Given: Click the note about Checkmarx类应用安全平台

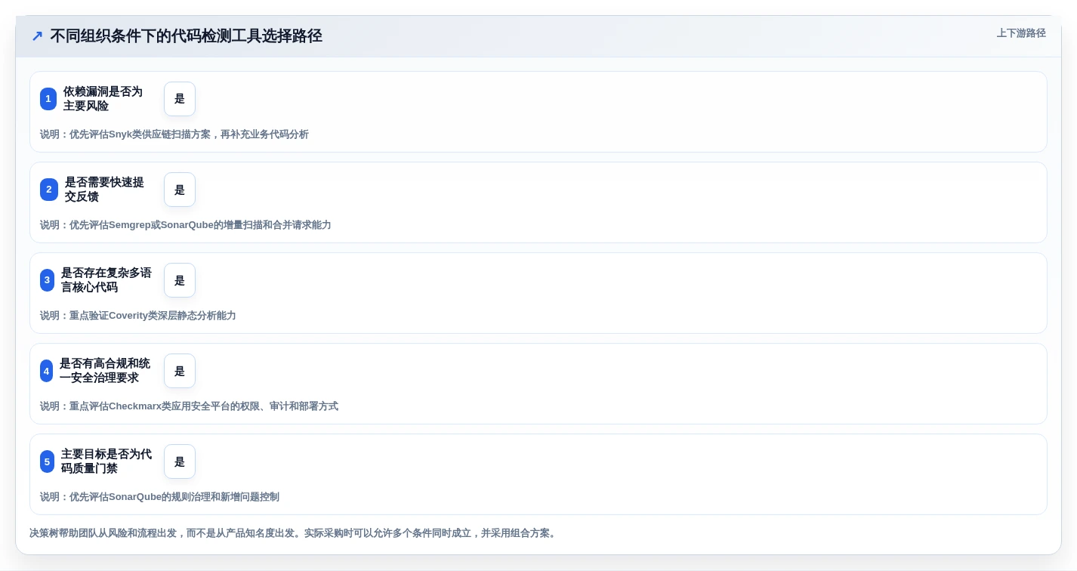Looking at the screenshot, I should pyautogui.click(x=189, y=406).
